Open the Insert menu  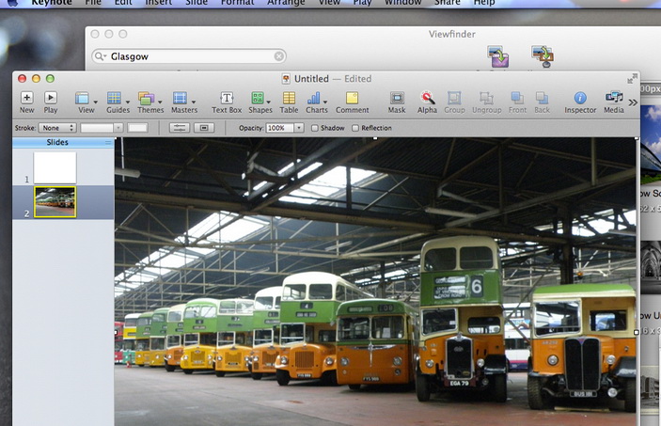159,3
